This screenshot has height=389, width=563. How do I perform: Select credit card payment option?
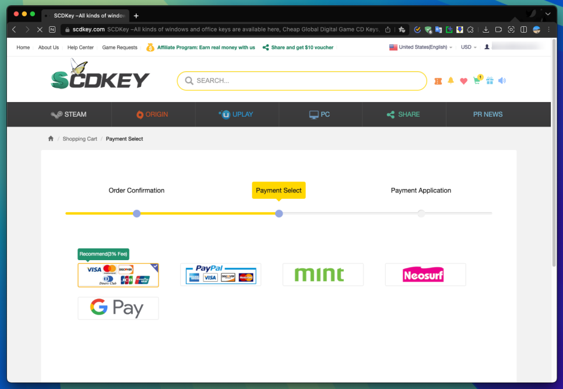point(118,275)
